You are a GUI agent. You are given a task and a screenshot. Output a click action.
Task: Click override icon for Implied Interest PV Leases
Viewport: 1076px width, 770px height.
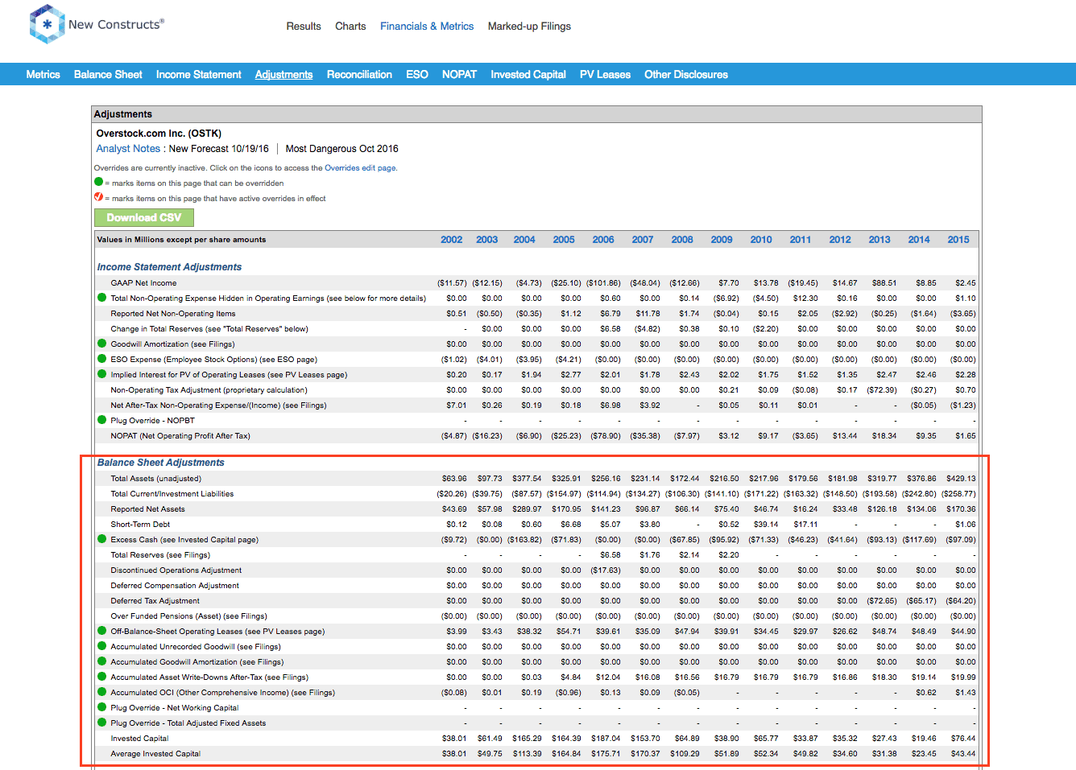click(101, 374)
